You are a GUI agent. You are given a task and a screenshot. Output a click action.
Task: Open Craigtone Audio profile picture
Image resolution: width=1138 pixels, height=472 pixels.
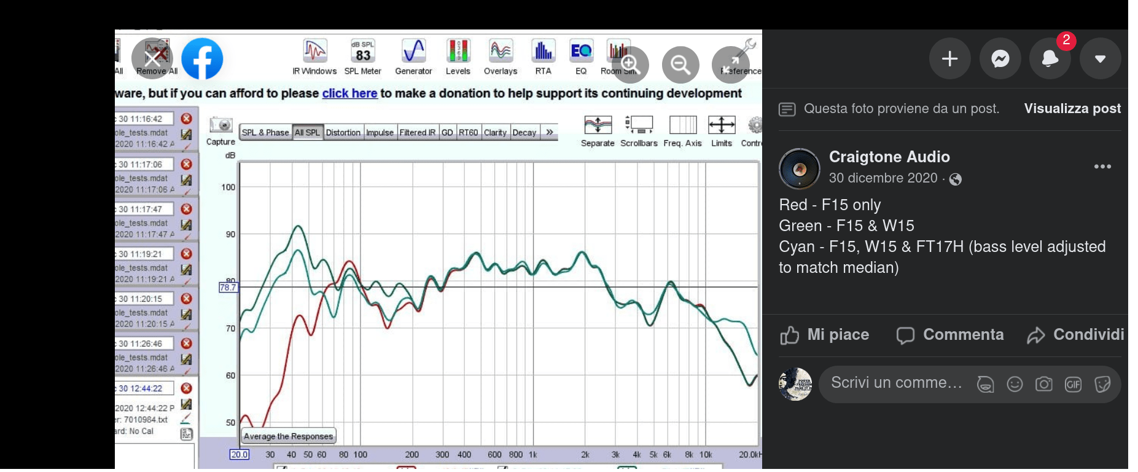[x=799, y=169]
